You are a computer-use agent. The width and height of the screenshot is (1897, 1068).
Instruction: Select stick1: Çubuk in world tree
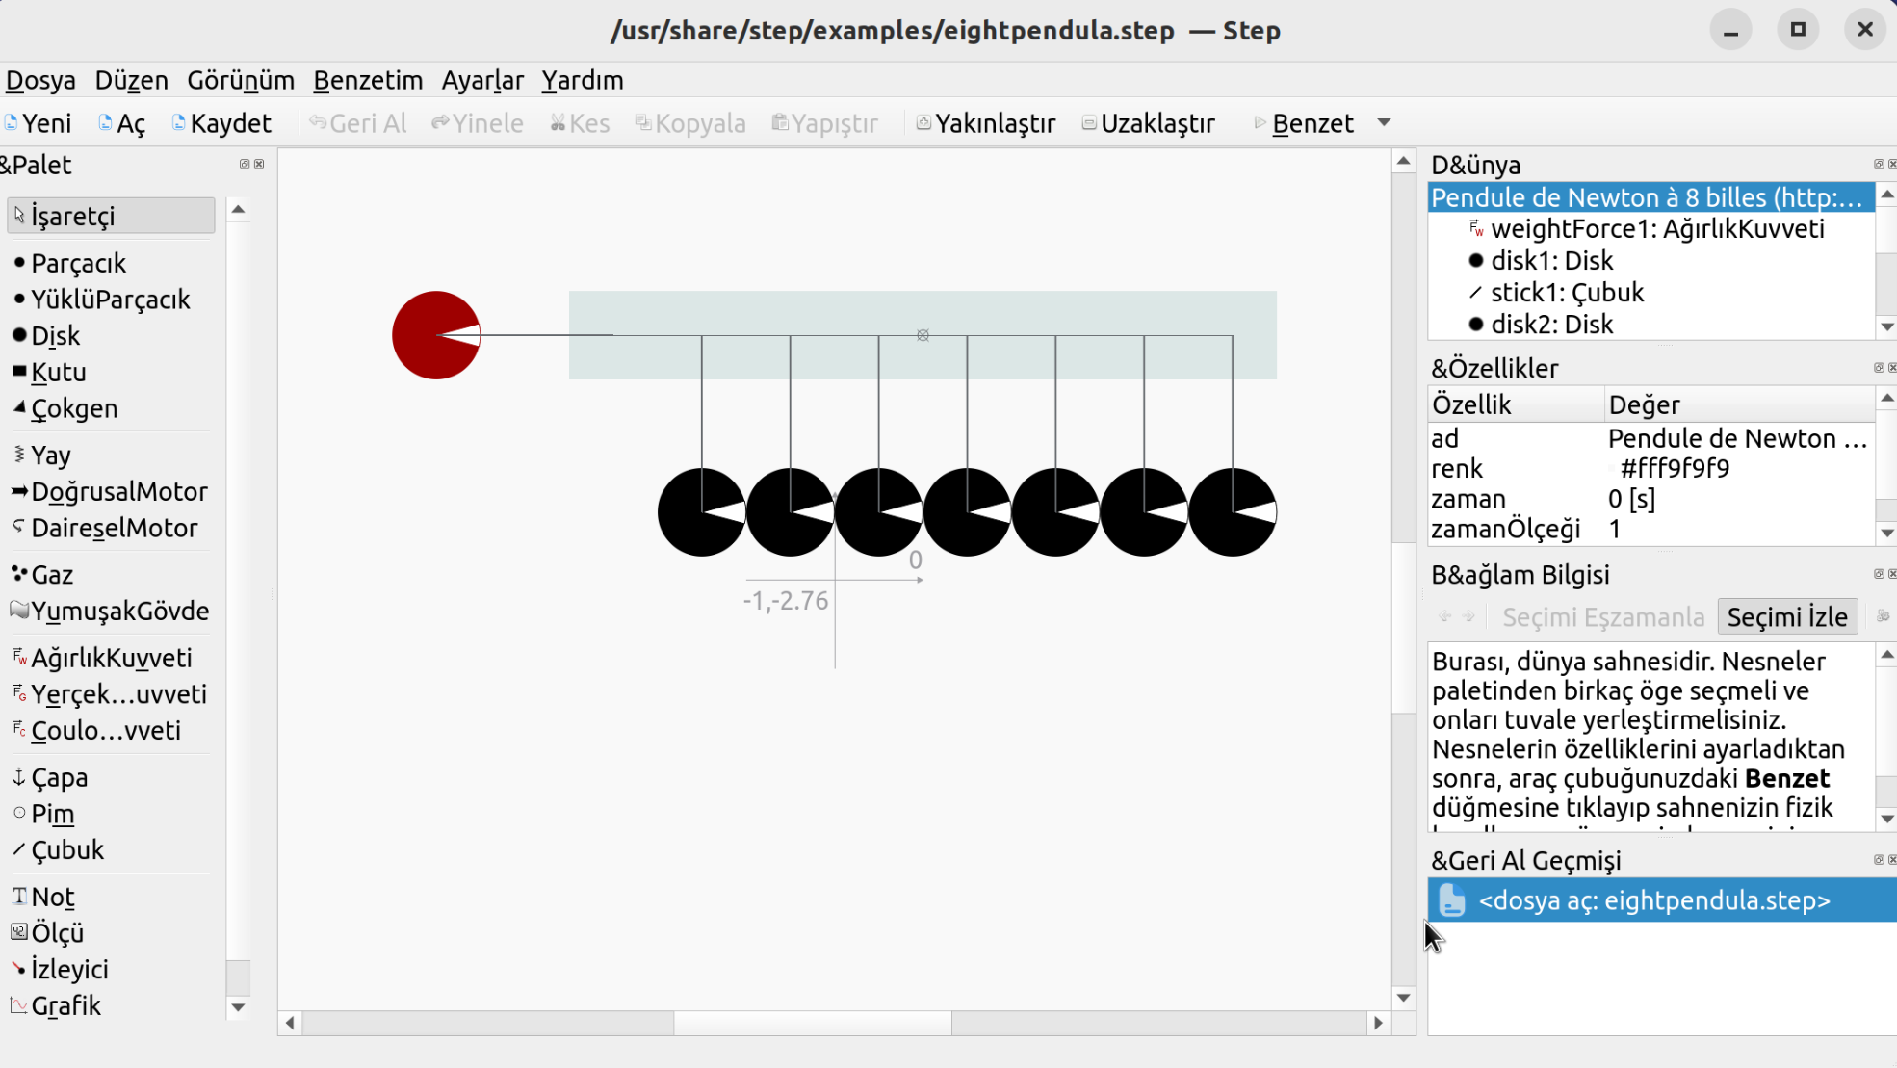(1567, 293)
